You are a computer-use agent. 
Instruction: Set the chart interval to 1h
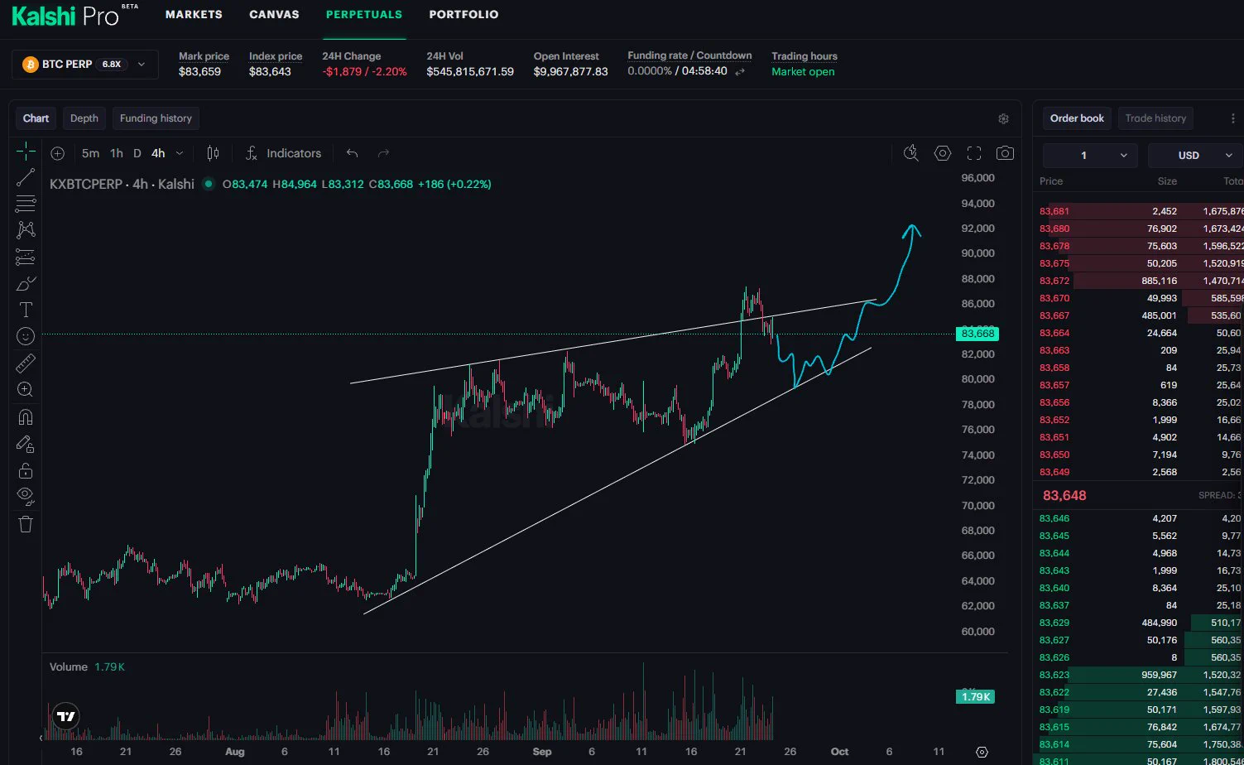[x=117, y=153]
